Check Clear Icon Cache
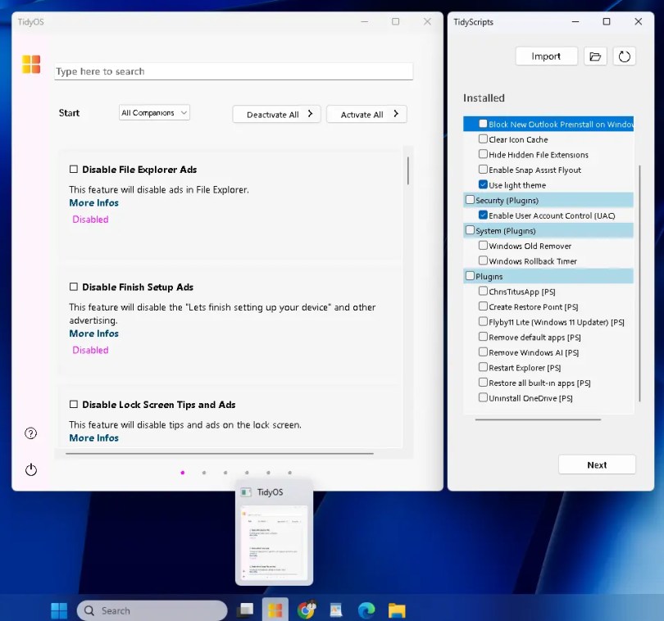 483,138
